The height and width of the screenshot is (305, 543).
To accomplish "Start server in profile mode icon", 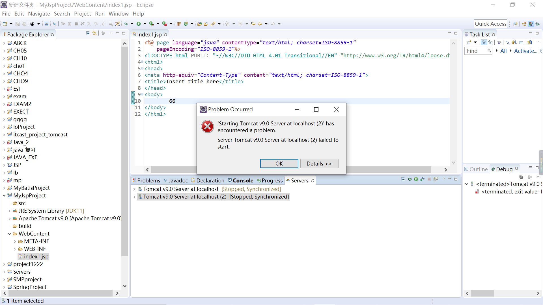I will tap(423, 179).
